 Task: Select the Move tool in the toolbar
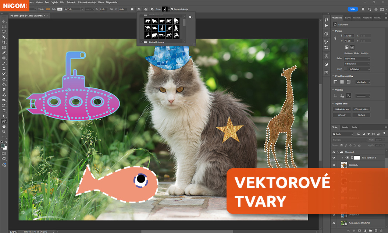coord(4,21)
